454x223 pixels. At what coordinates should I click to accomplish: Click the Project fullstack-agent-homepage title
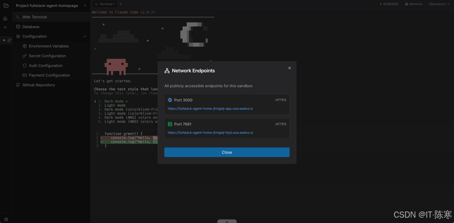47,5
